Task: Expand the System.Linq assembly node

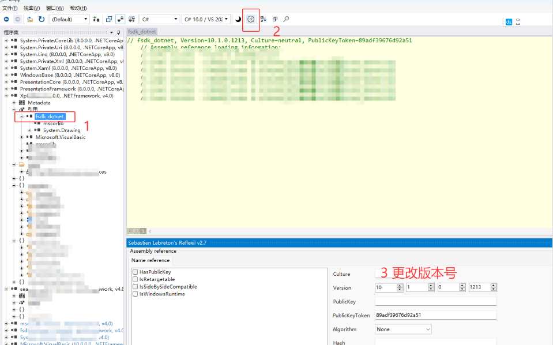Action: [x=6, y=54]
